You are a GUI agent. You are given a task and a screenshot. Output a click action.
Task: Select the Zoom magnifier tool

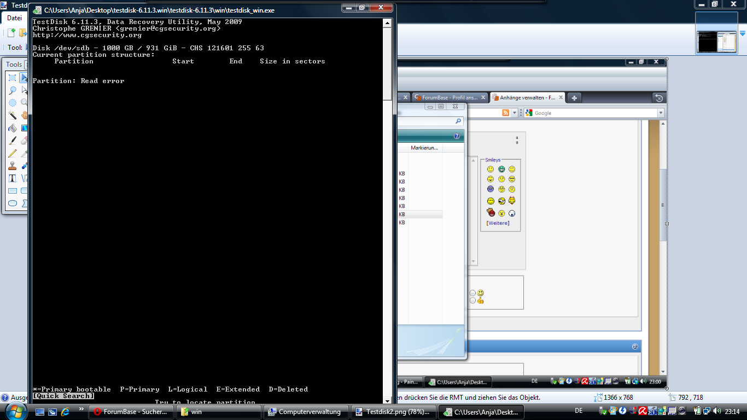click(25, 103)
